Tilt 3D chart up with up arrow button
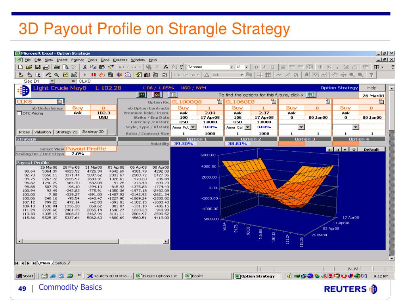Screen dimensions: 406x304 click(345, 150)
